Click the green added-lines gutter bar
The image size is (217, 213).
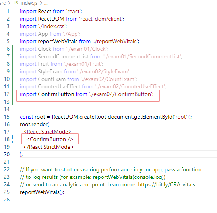12,75
